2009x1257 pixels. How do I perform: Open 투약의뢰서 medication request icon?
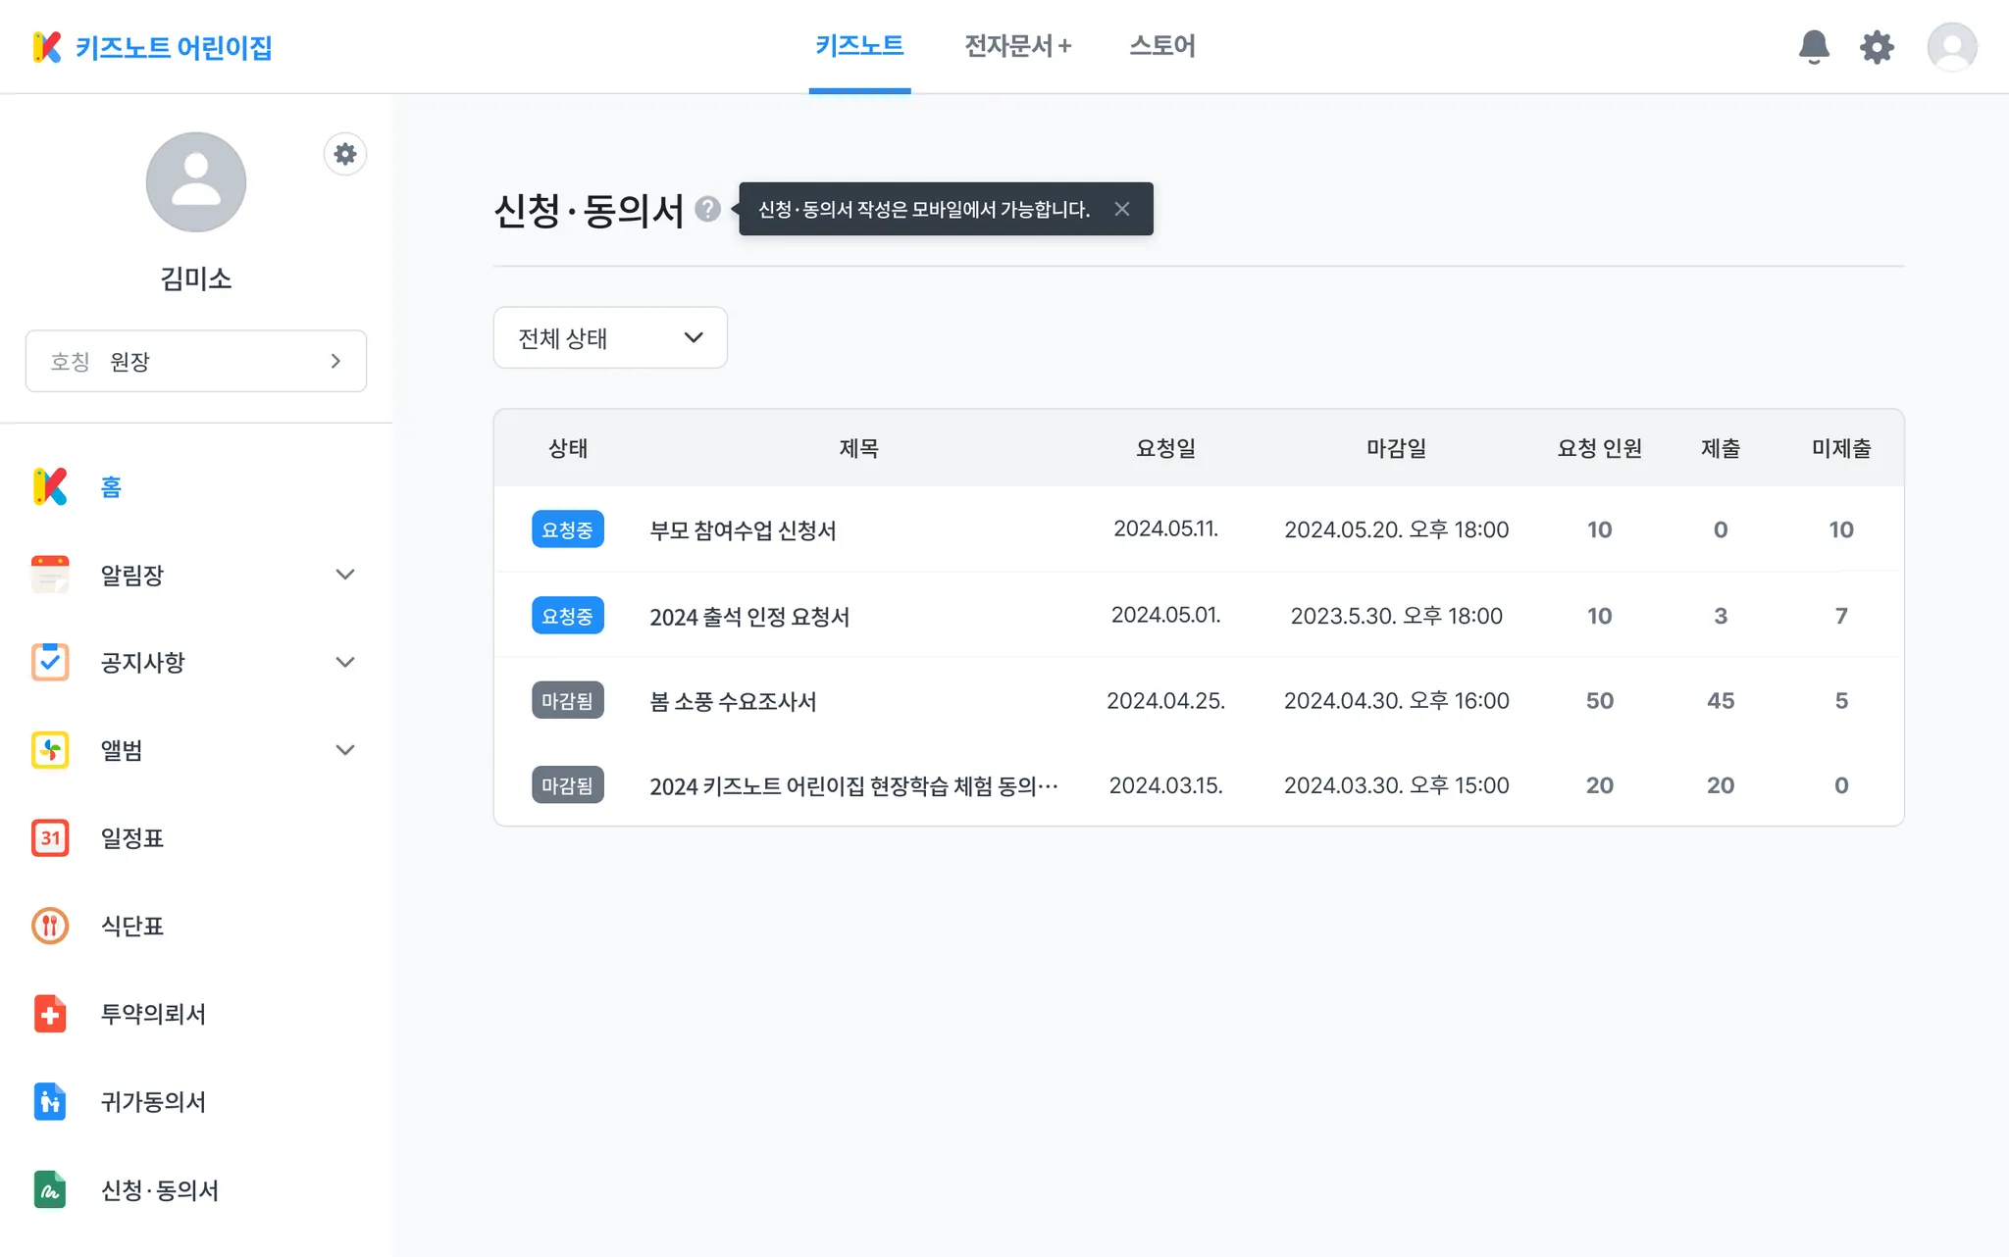coord(50,1014)
